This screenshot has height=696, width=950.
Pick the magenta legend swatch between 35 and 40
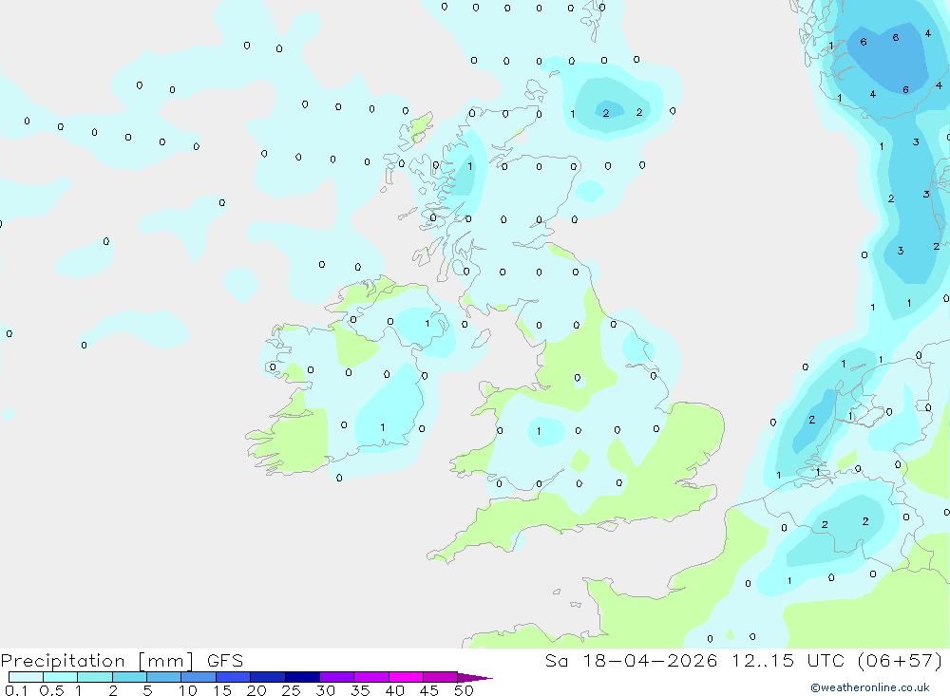pyautogui.click(x=370, y=677)
